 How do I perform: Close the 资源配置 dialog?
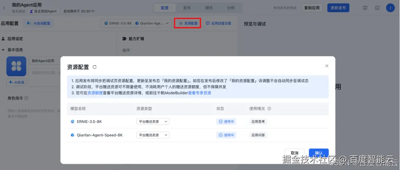pos(327,66)
